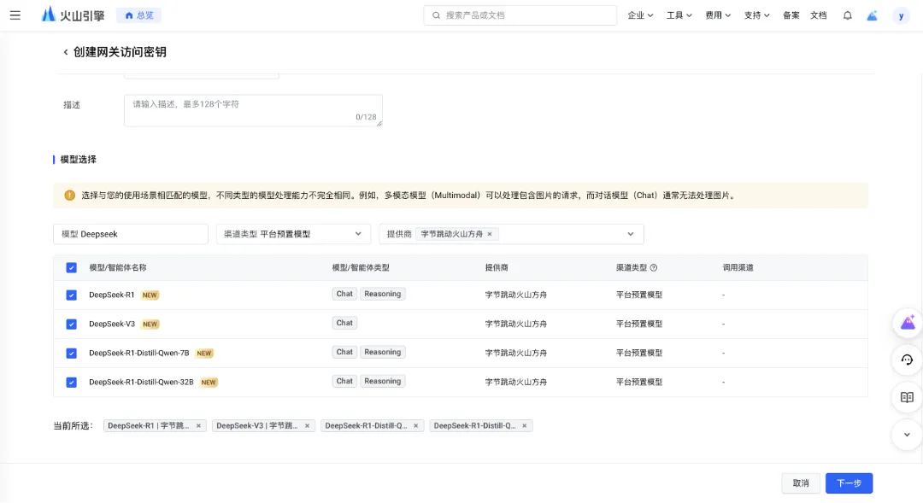Screen dimensions: 923x503
Task: Uncheck the DeepSeek-V3 row checkbox
Action: point(71,325)
